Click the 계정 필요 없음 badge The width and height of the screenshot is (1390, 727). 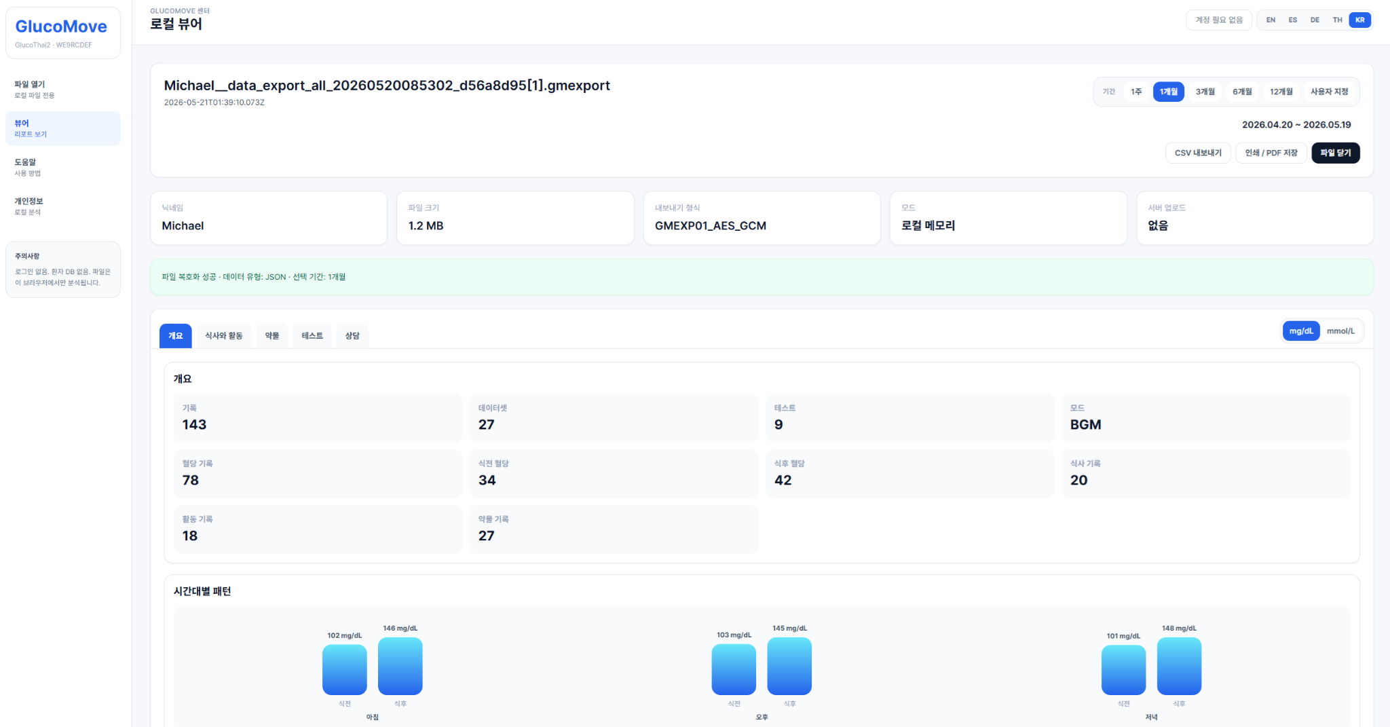[1219, 20]
